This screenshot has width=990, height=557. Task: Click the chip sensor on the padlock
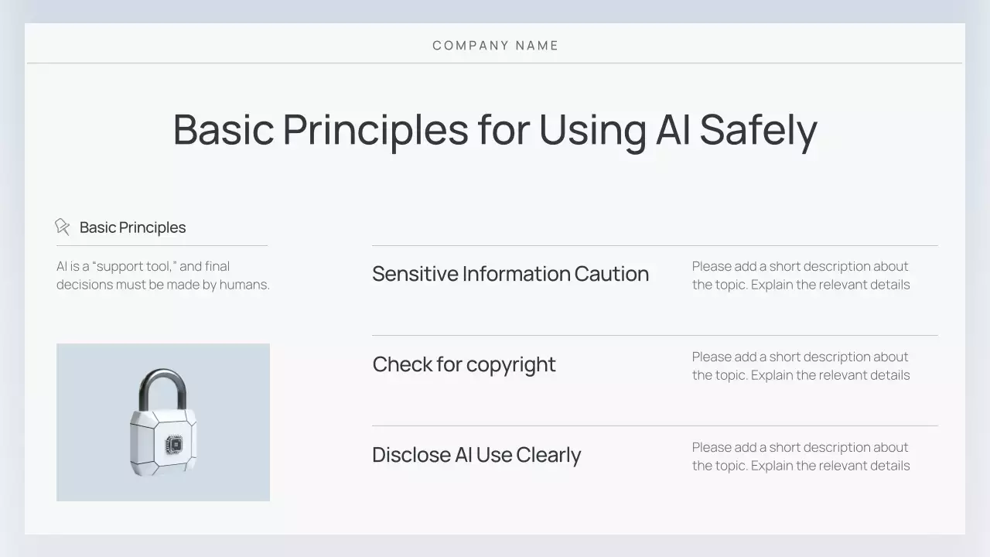coord(175,443)
